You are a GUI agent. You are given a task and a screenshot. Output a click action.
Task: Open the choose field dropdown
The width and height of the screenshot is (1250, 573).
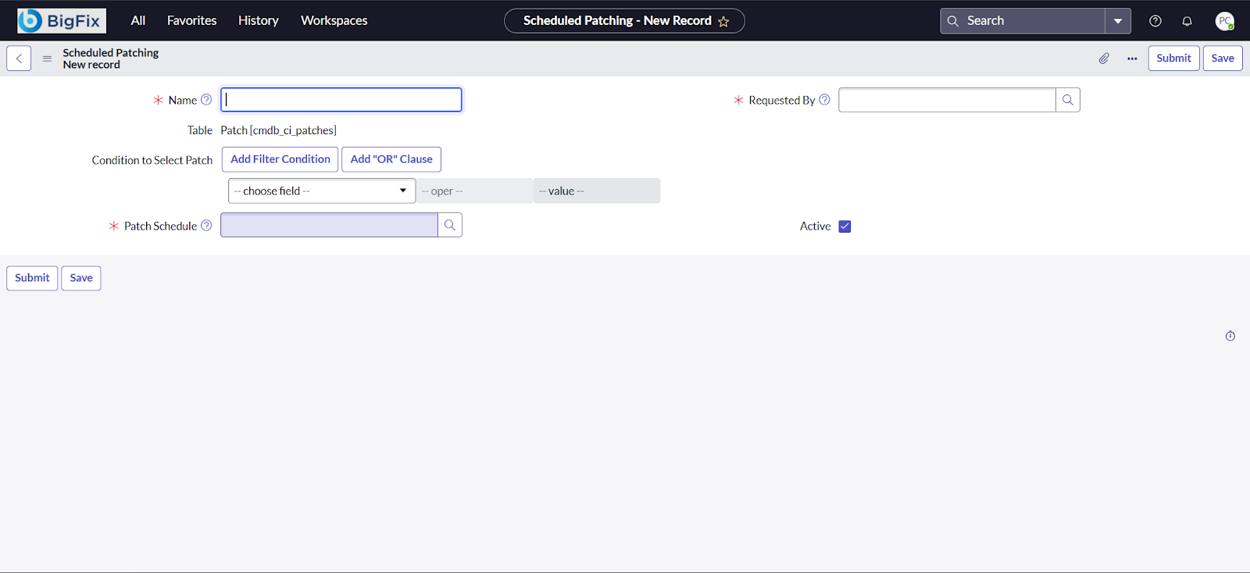(322, 191)
